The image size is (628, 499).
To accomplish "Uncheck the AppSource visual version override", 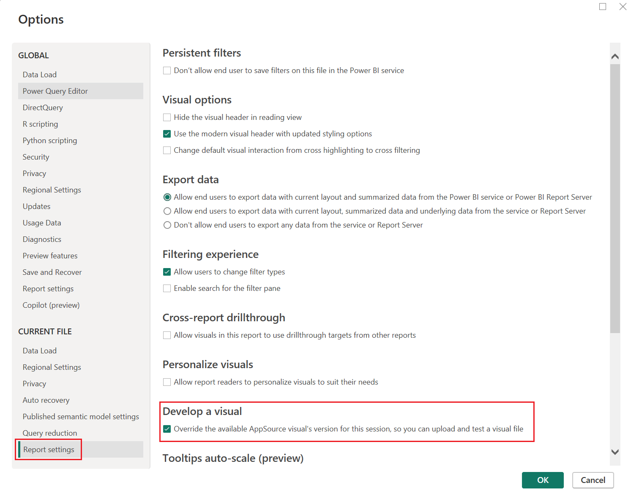I will point(167,429).
